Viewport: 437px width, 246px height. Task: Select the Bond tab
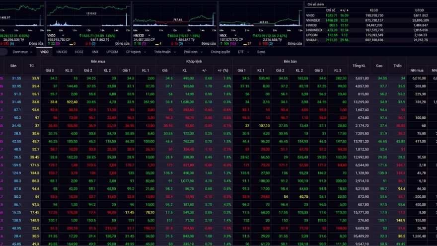pyautogui.click(x=261, y=52)
